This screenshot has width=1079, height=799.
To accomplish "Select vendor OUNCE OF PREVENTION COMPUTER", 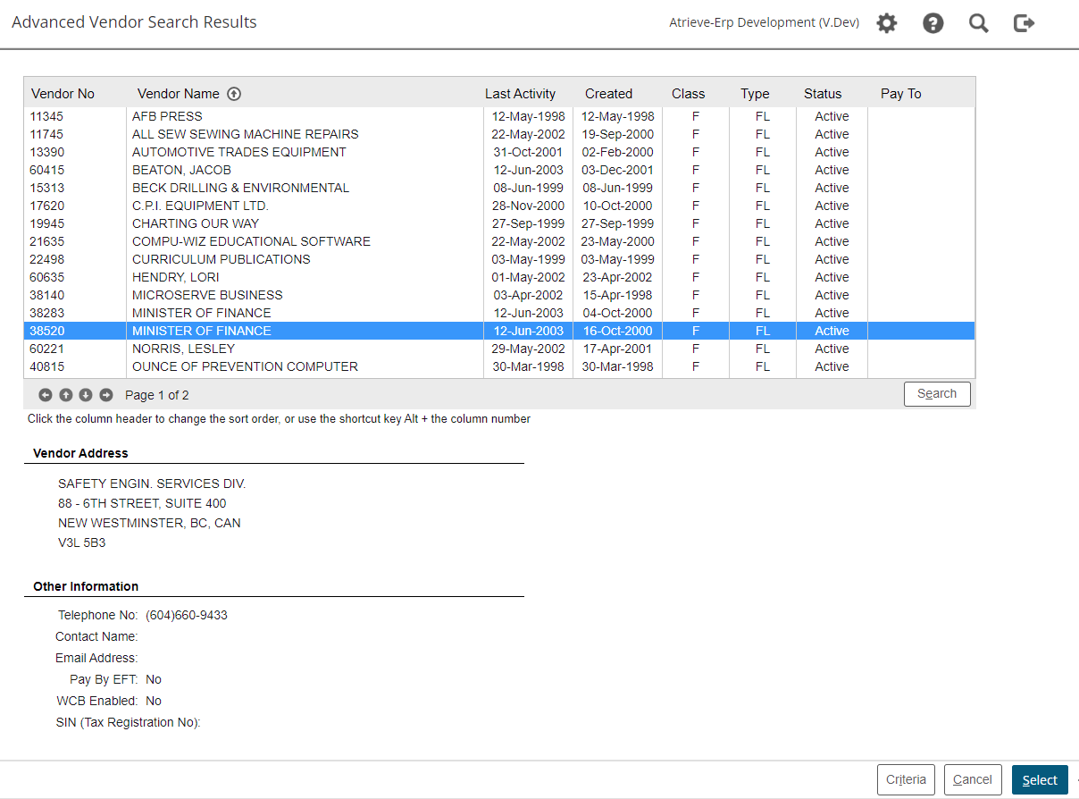I will tap(245, 366).
